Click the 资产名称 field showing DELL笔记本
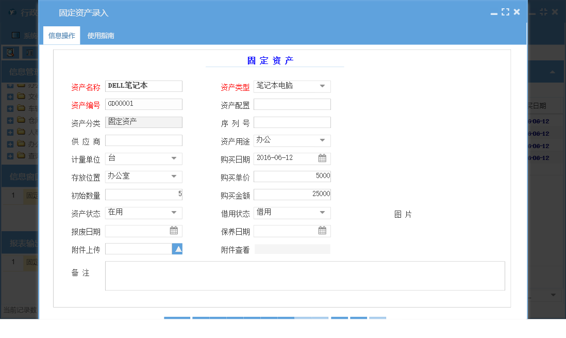 click(143, 86)
